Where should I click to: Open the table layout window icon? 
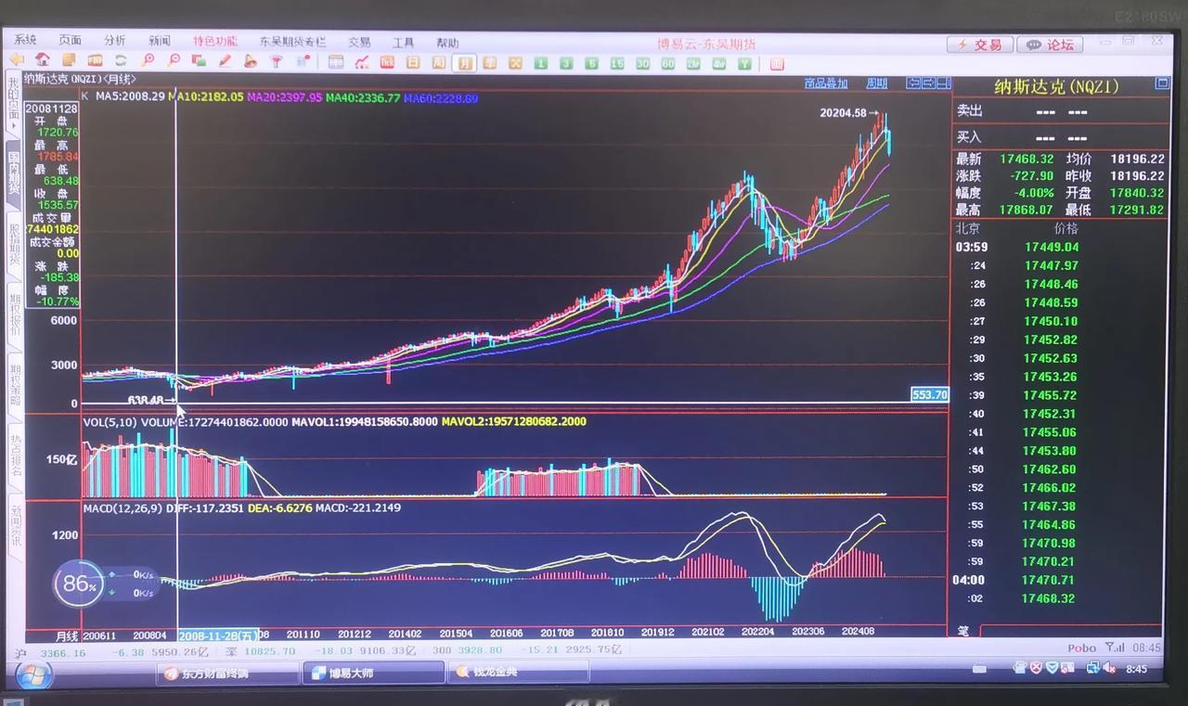[x=335, y=62]
